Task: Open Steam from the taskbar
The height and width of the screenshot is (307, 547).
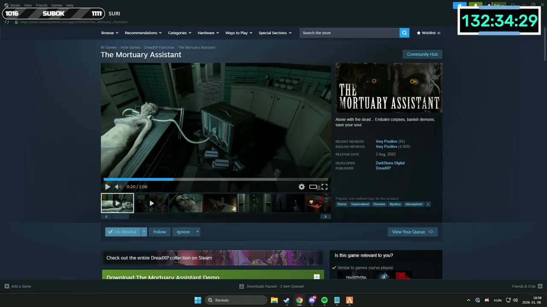Action: coord(287,300)
